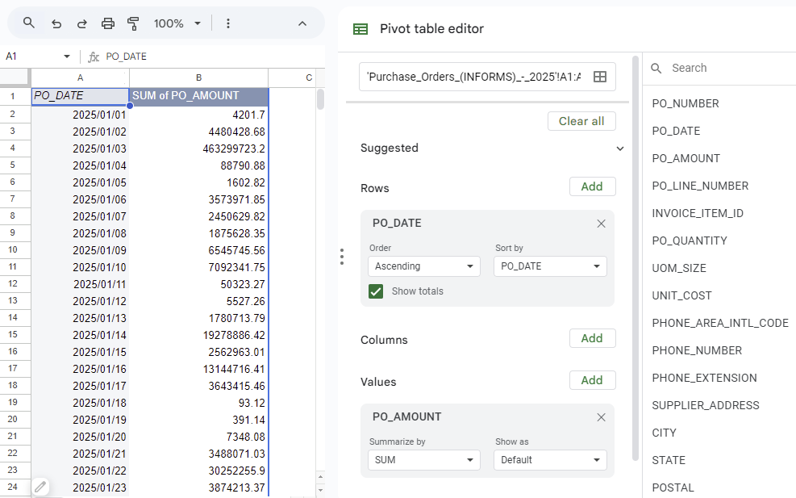Click the pencil edit pivot table icon

coord(40,486)
